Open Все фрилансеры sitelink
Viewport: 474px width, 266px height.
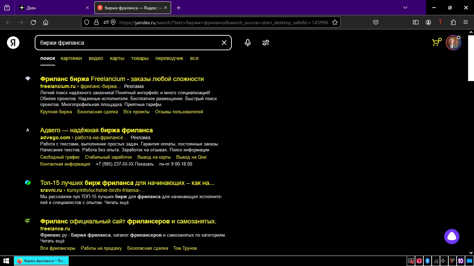[x=58, y=248]
